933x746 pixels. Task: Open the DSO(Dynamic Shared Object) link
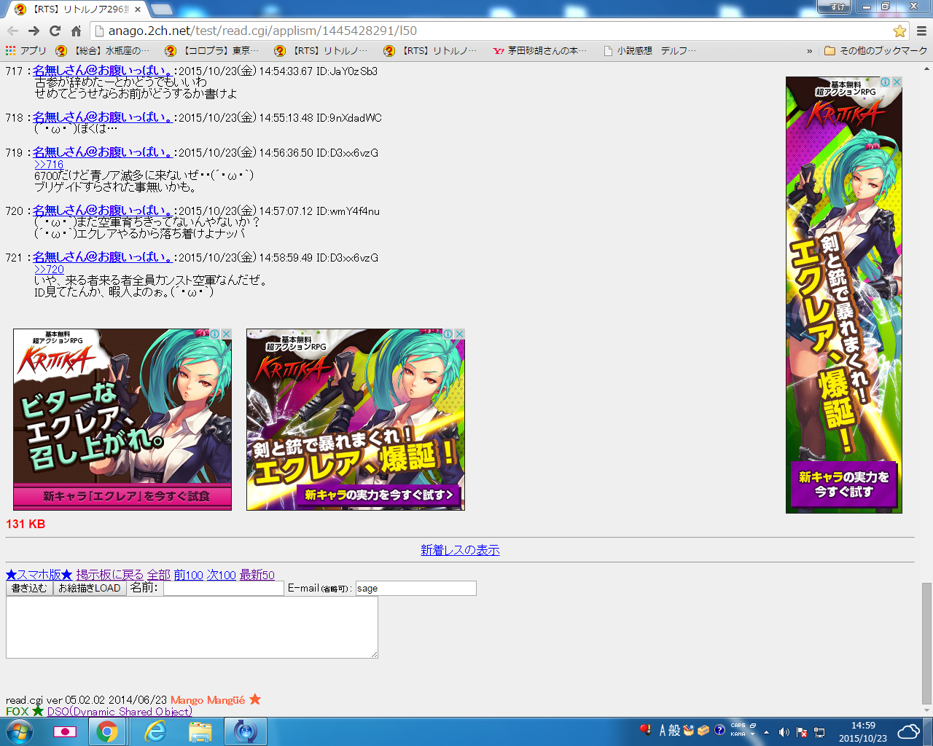(x=120, y=712)
